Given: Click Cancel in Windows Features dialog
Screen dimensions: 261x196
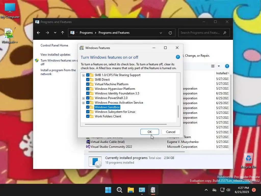Looking at the screenshot, I should 171,132.
